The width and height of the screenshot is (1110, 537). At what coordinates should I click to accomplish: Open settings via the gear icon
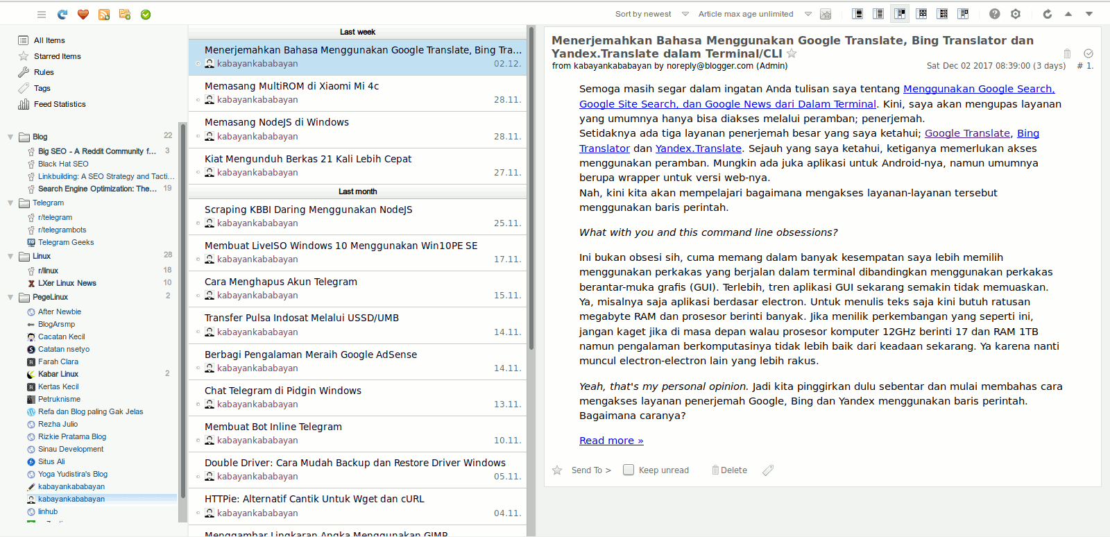click(x=1016, y=14)
